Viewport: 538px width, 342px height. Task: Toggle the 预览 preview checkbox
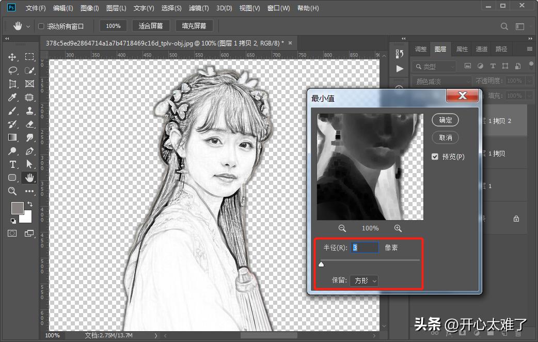(435, 157)
